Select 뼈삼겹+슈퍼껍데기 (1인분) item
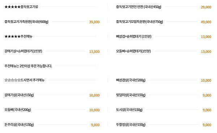 (x=134, y=37)
